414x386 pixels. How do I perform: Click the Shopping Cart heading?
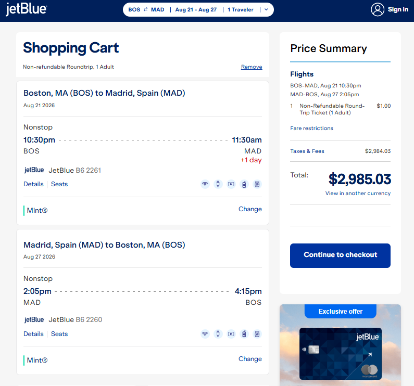(71, 48)
